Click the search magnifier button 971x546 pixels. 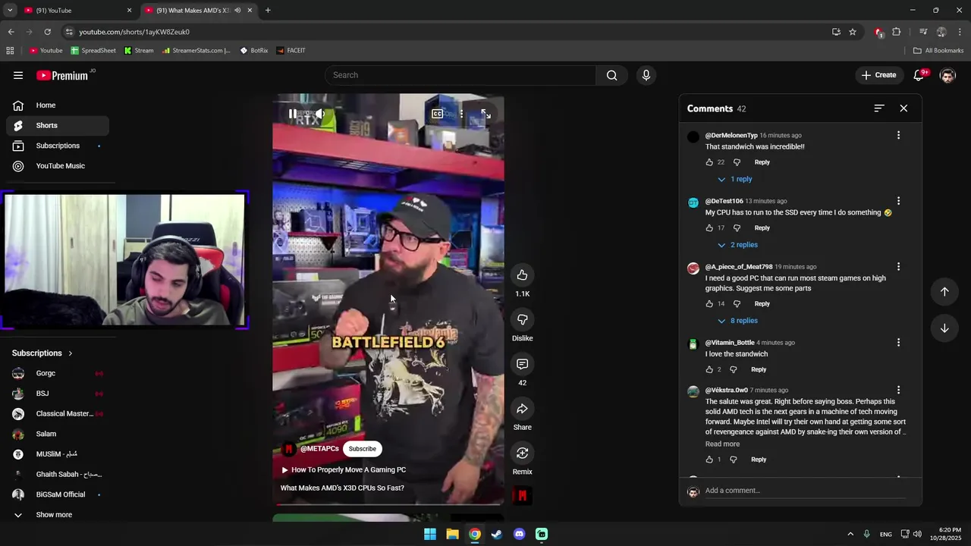click(x=611, y=75)
